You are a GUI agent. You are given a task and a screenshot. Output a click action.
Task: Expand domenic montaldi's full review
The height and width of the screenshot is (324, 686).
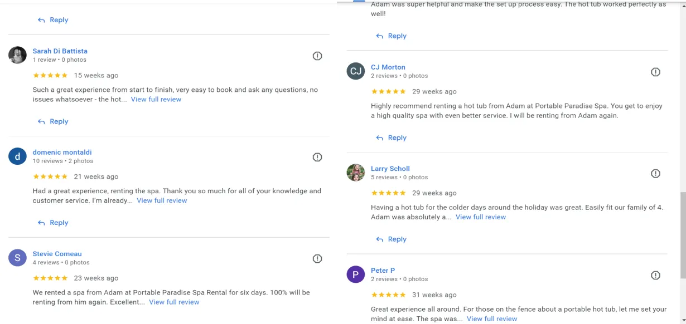point(162,201)
